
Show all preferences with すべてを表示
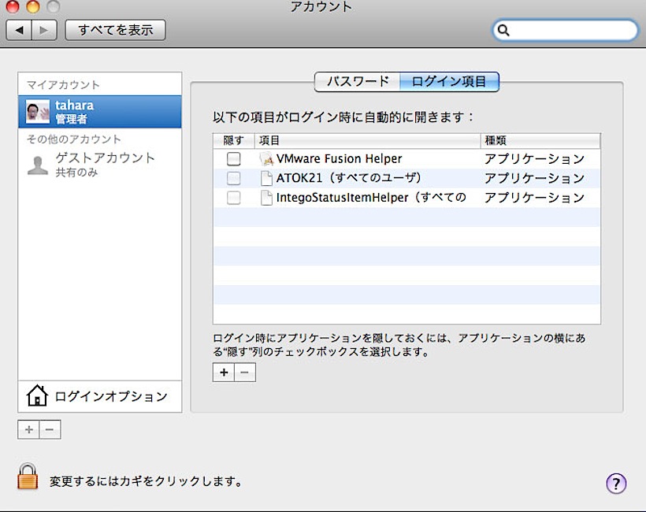[x=115, y=30]
